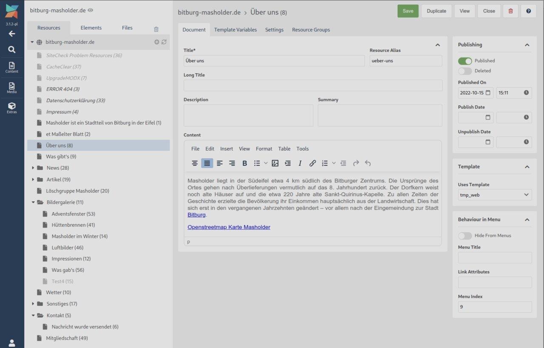
Task: Save the resource with Save button
Action: (408, 11)
